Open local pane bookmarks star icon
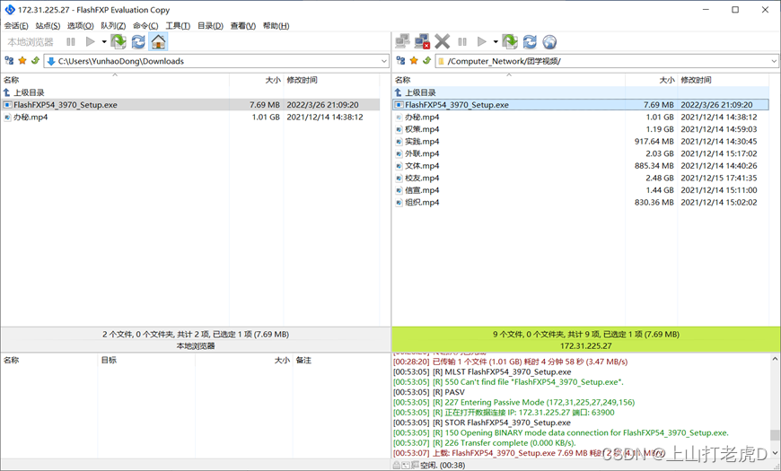The width and height of the screenshot is (781, 471). point(22,61)
